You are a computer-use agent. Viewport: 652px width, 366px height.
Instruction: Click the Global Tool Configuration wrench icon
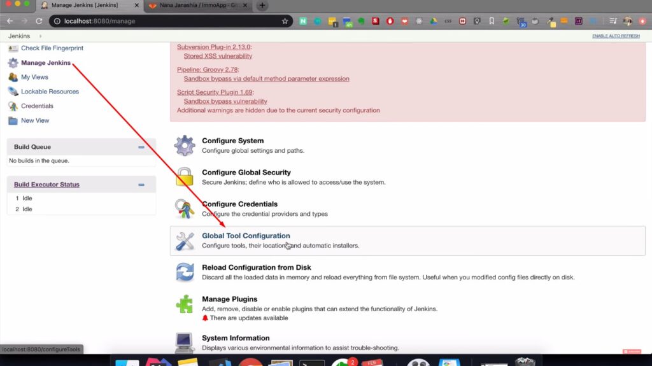point(185,241)
